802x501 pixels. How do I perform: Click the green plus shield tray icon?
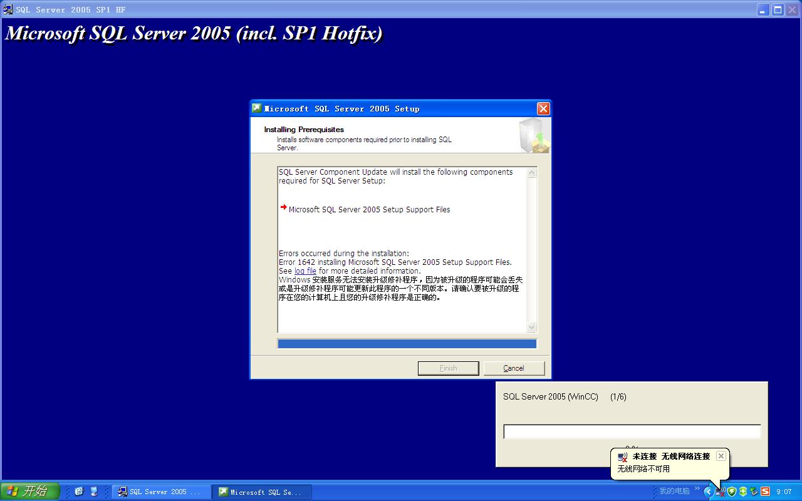[x=743, y=492]
